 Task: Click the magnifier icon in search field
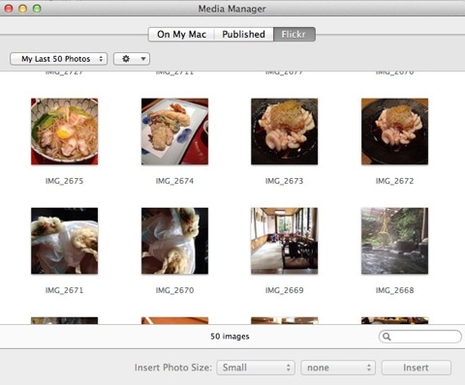click(387, 337)
